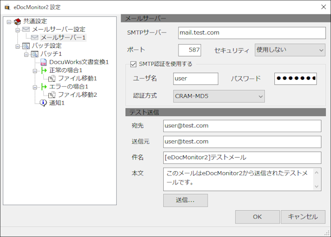Click the file move icon for ファイル移動1
The image size is (331, 237).
click(52, 78)
